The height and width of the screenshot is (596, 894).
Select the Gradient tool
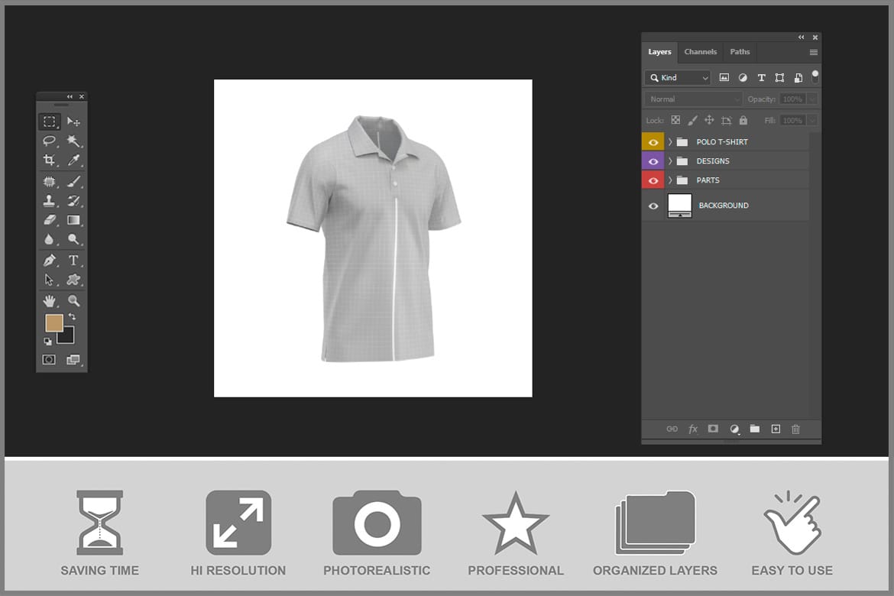click(73, 219)
